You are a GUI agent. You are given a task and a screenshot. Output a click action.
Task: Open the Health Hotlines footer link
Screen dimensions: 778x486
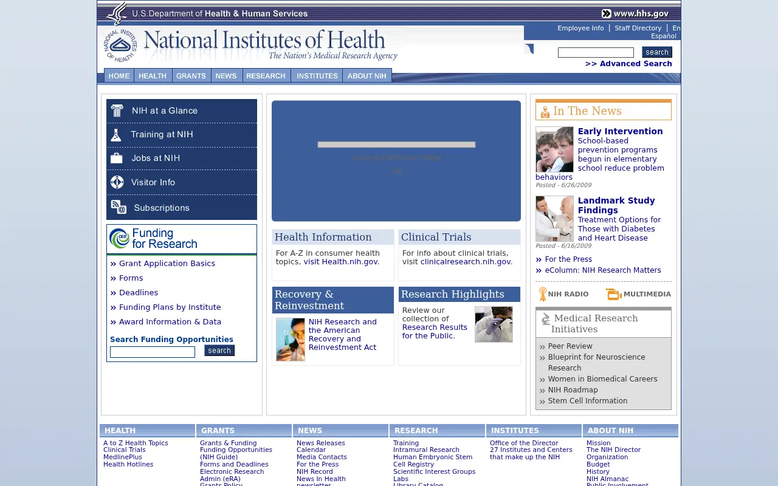(128, 465)
